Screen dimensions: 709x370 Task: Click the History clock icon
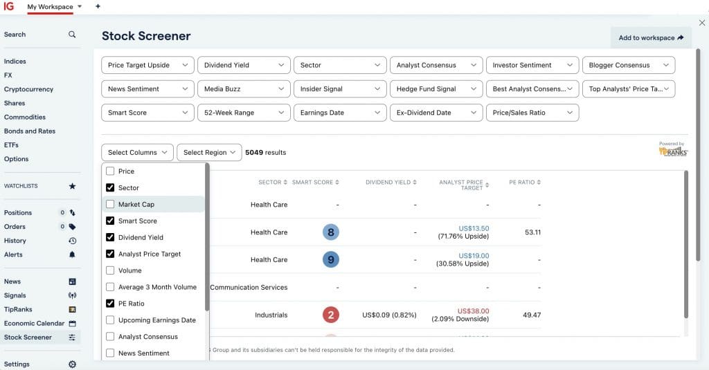coord(72,241)
